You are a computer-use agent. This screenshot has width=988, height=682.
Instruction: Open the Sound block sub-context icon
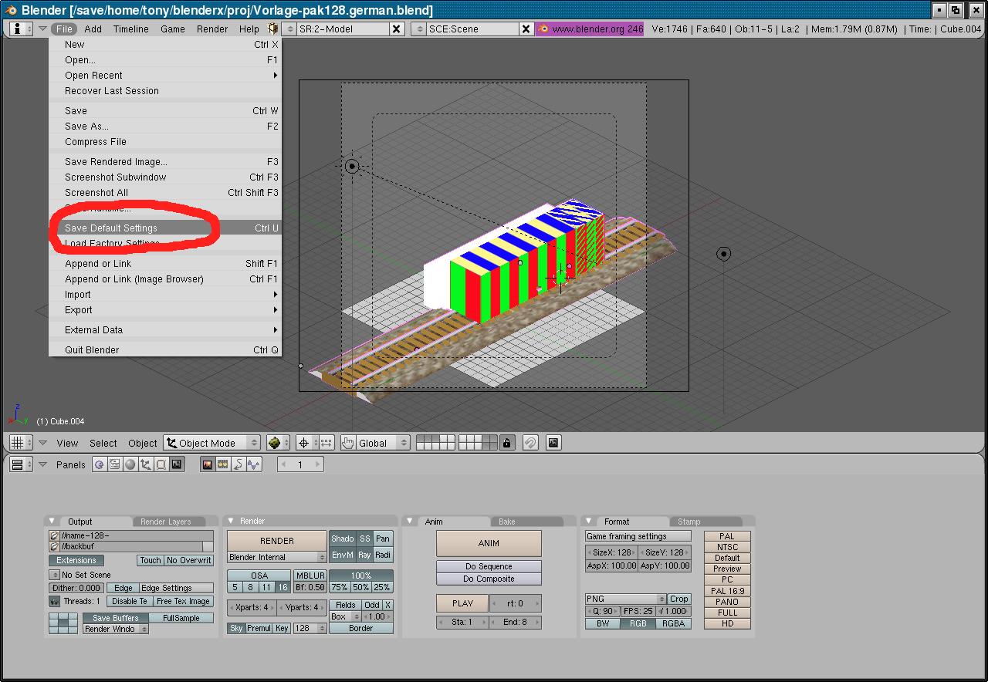coord(253,464)
